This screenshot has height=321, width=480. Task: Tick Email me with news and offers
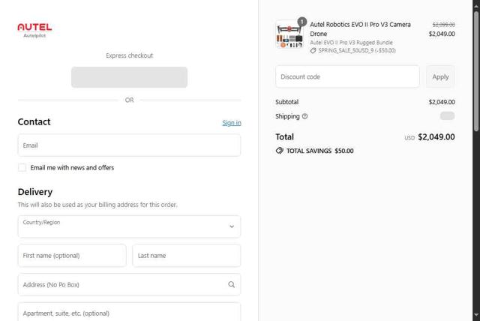(22, 167)
